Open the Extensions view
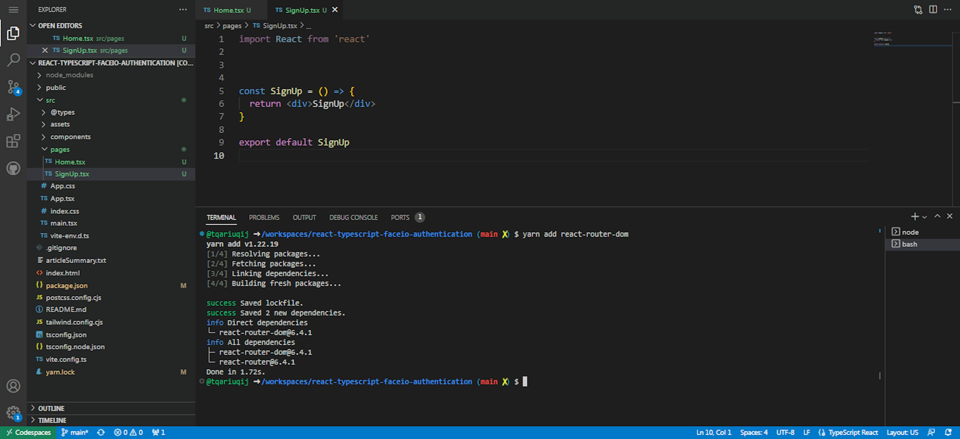 tap(13, 141)
